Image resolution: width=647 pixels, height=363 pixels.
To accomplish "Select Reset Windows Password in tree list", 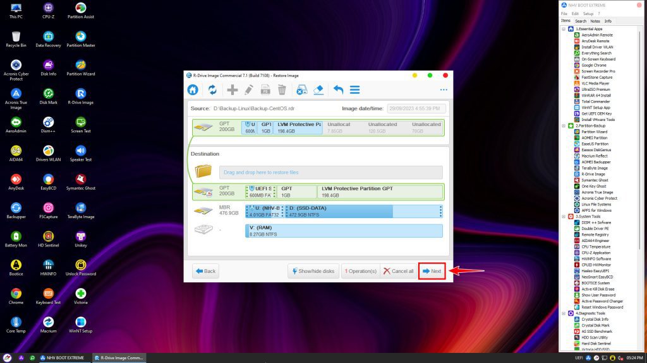I will point(602,307).
